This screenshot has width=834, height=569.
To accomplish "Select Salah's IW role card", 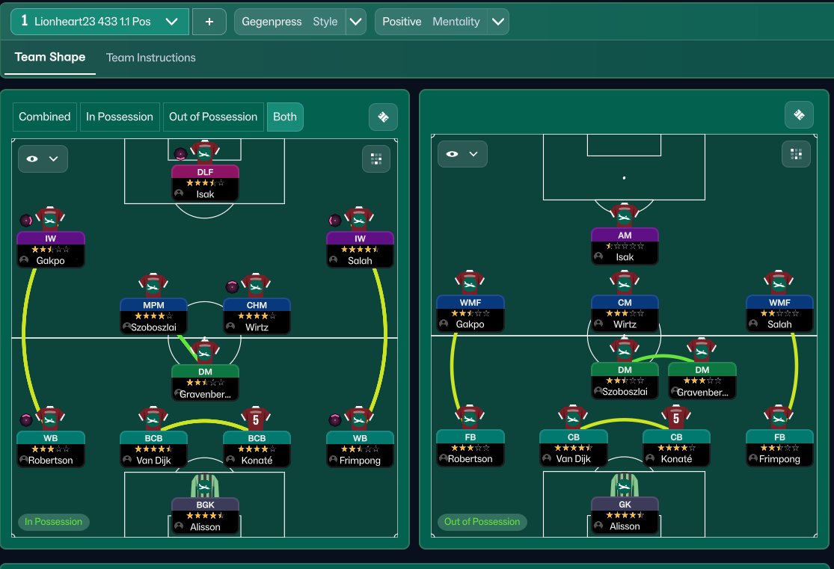I will 360,250.
